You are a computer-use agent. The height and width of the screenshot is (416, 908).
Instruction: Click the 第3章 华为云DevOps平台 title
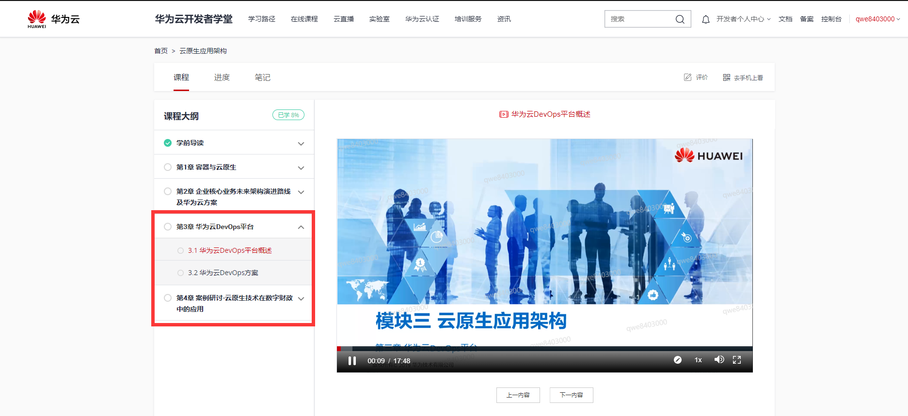(215, 227)
